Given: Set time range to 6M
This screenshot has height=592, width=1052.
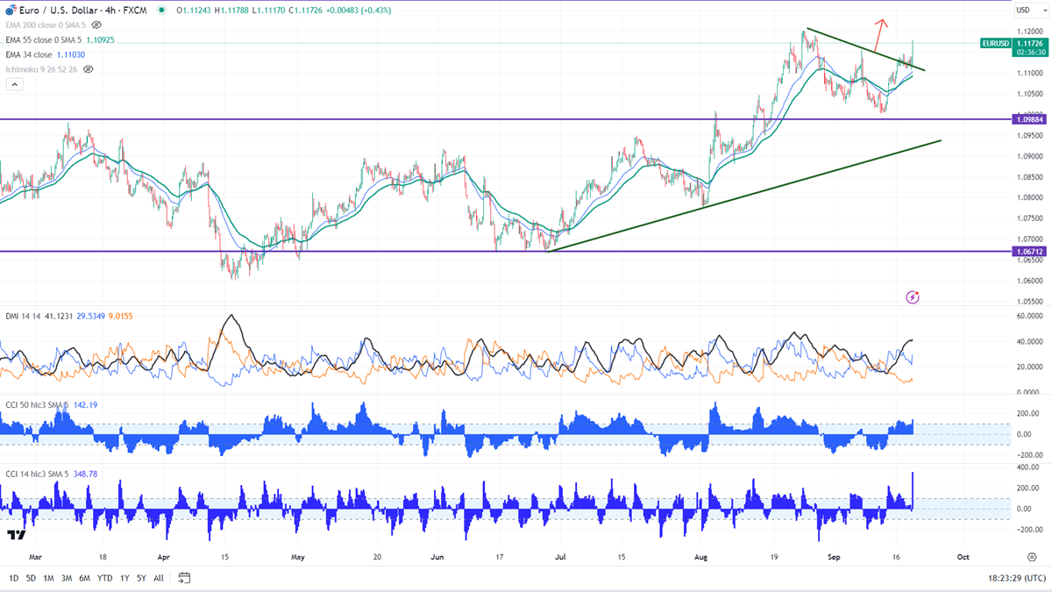Looking at the screenshot, I should coord(84,578).
